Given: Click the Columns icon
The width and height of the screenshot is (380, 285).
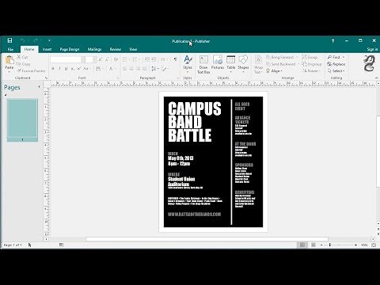Looking at the screenshot, I should point(164,59).
